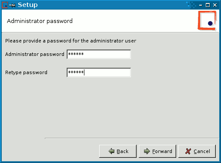Proceed with the Forward button
This screenshot has height=163, width=221.
157,151
